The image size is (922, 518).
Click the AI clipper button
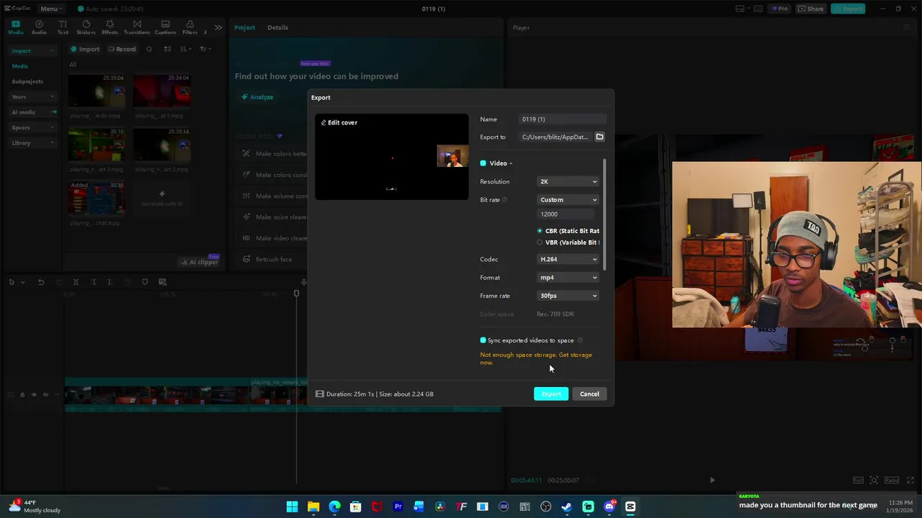[200, 262]
